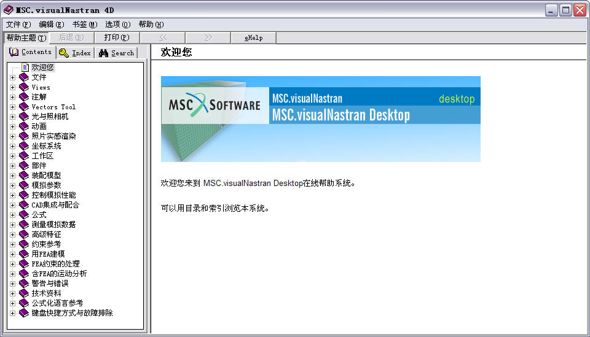This screenshot has height=337, width=590.
Task: Select the 欢迎您 topic in the tree
Action: point(42,68)
